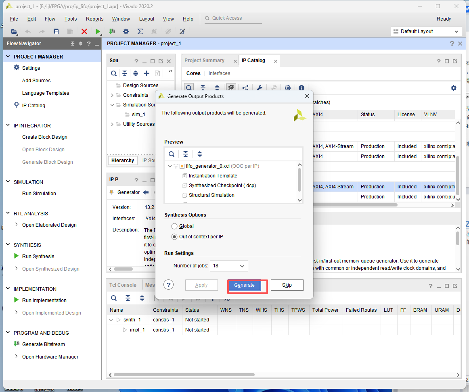Expand Open Elaborated Design item

tap(17, 225)
